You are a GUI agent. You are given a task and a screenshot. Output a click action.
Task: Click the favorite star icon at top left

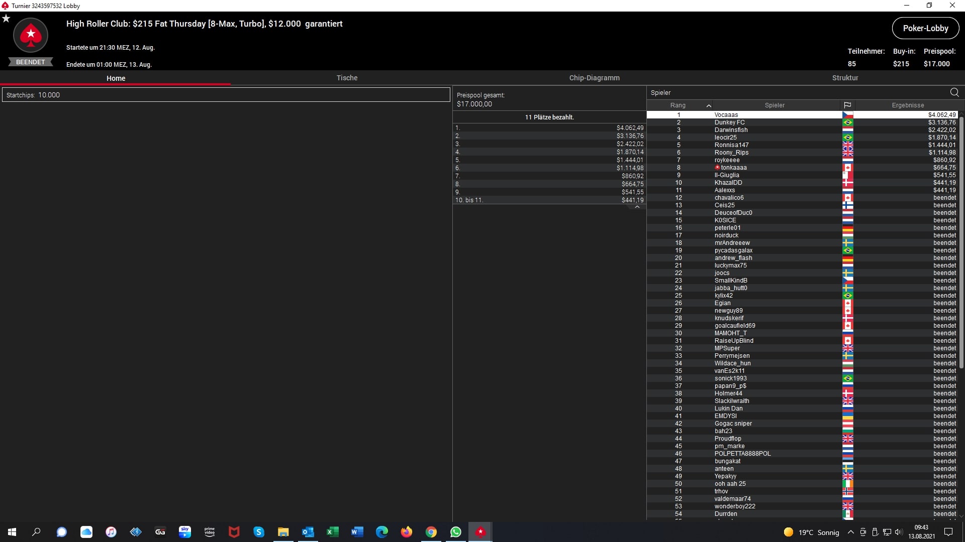pyautogui.click(x=6, y=19)
